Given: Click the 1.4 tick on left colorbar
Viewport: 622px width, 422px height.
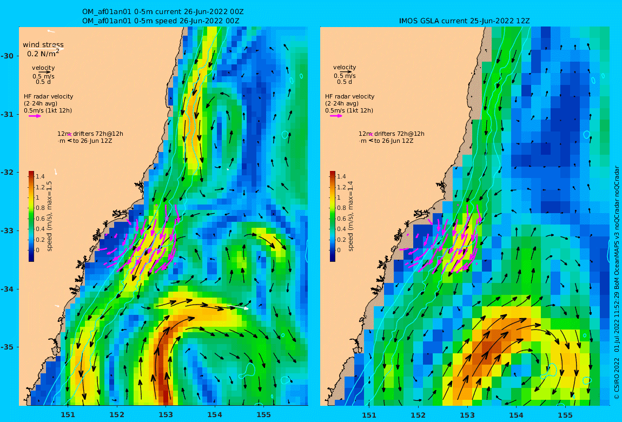Looking at the screenshot, I should click(x=40, y=176).
